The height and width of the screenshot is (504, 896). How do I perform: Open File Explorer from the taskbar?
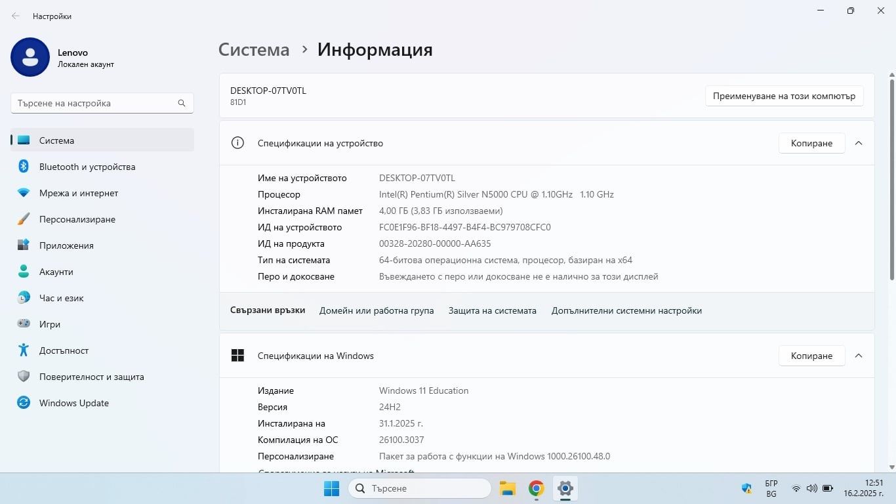tap(507, 488)
